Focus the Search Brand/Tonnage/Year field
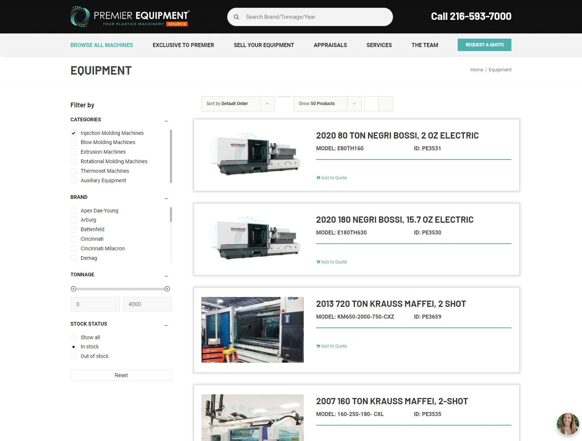This screenshot has height=441, width=582. [x=310, y=17]
